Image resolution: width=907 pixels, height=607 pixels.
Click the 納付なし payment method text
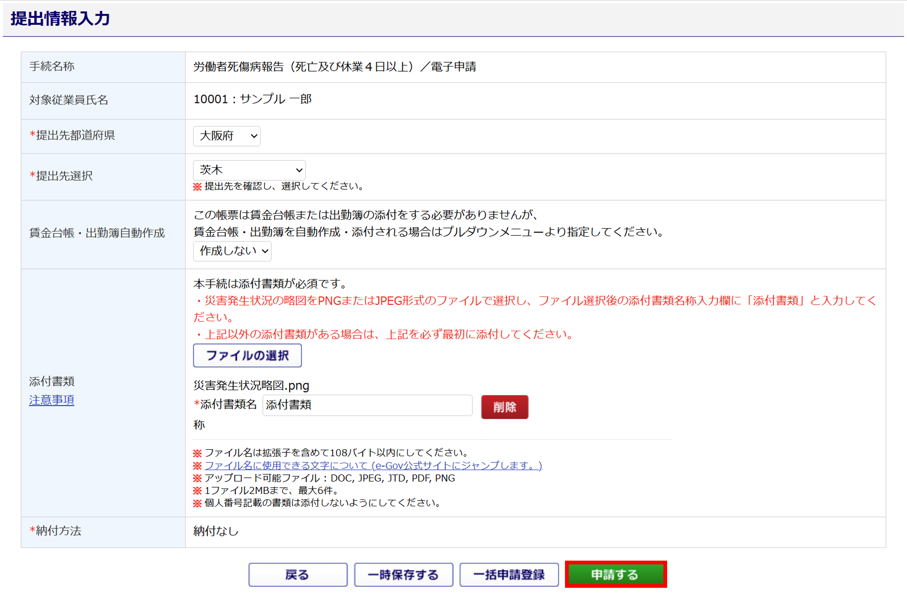[x=216, y=531]
